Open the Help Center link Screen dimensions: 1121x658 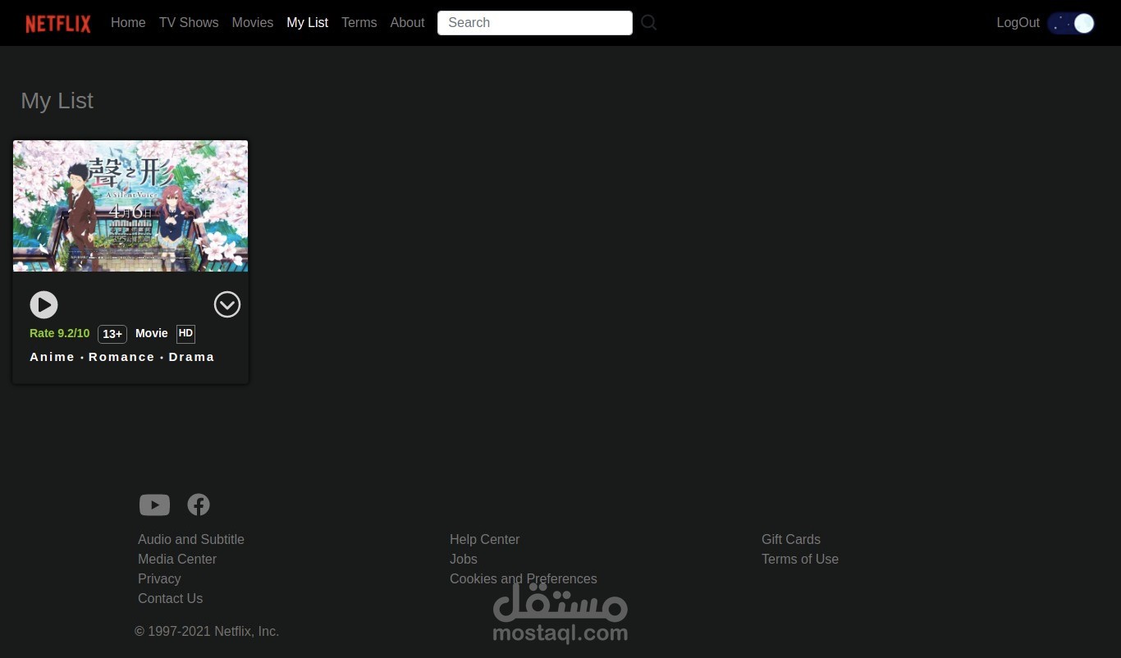[x=485, y=539]
